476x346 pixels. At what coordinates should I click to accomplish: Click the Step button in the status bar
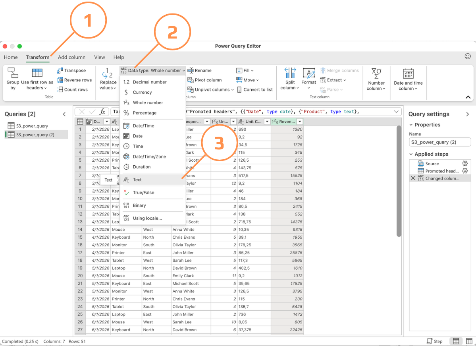click(434, 341)
